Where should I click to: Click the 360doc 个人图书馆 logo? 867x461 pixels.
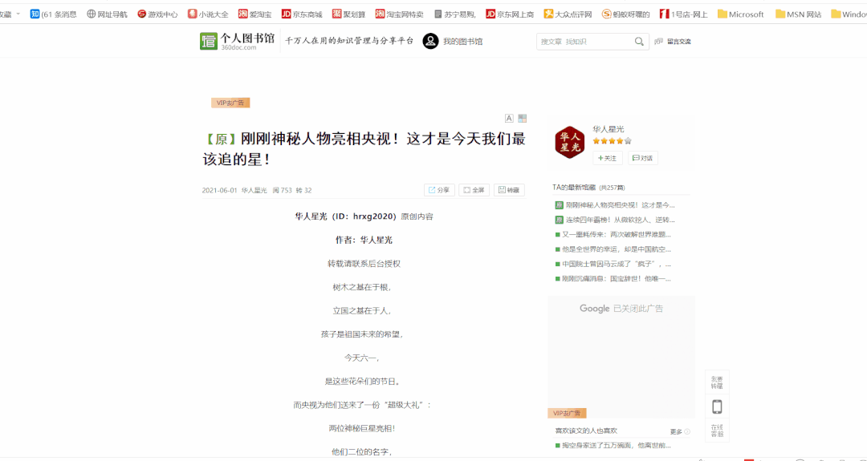237,41
